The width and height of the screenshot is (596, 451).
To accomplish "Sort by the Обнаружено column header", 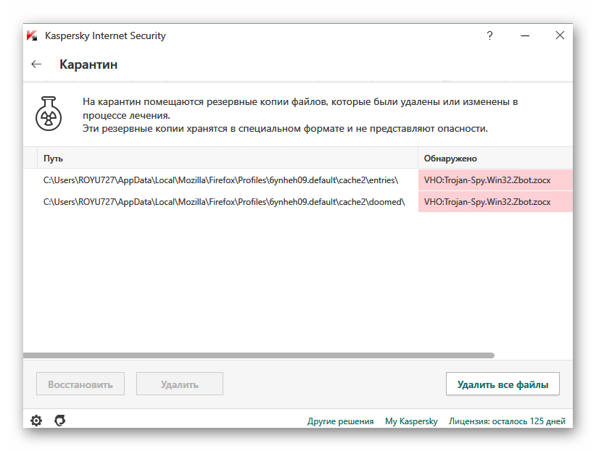I will [496, 159].
